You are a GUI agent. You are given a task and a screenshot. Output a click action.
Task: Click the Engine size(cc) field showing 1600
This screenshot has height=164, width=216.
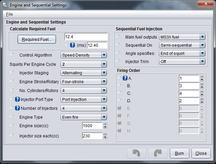point(92,125)
